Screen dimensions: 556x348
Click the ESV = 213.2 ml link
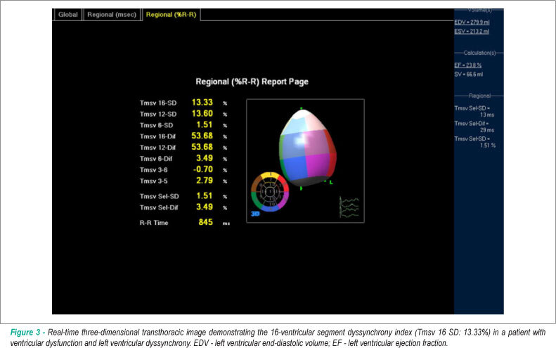click(472, 31)
